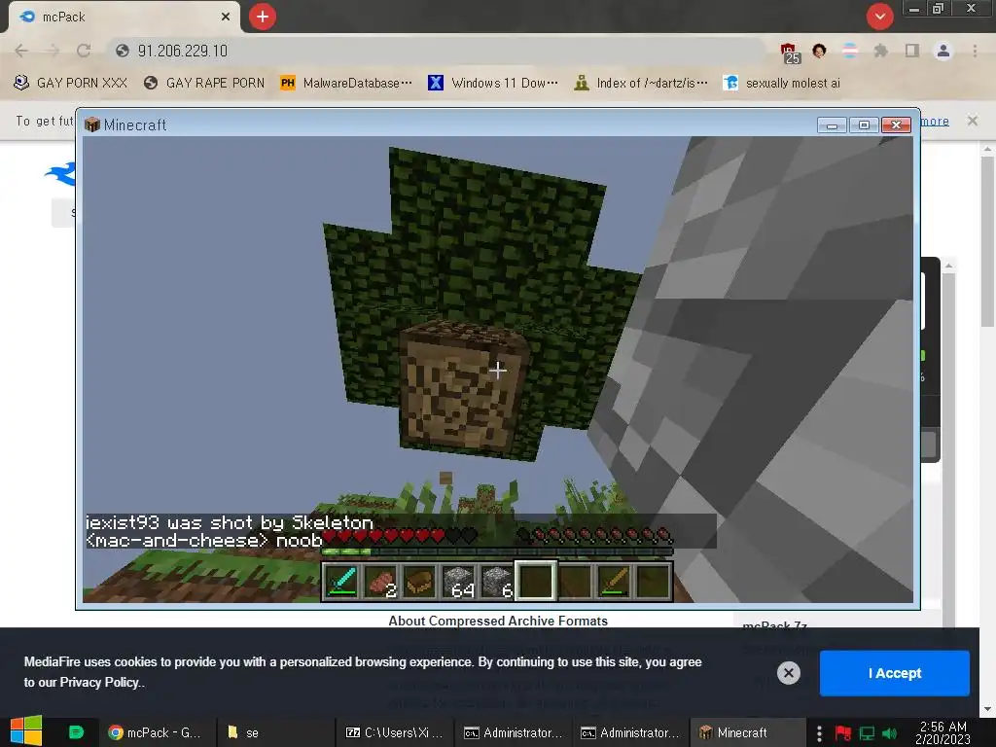Select diamond sword in first hotbar slot
This screenshot has width=996, height=747.
click(341, 582)
